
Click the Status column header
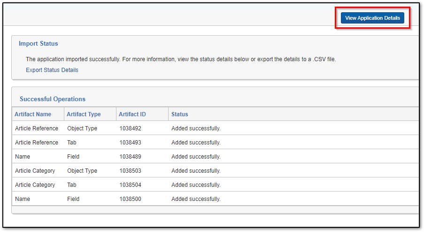179,114
